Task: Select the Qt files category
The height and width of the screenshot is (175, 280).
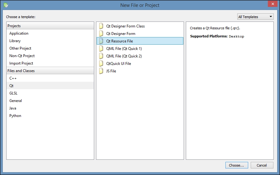Action: (50, 86)
